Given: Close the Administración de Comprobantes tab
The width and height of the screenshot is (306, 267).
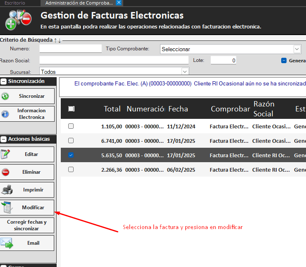Looking at the screenshot, I should point(119,3).
